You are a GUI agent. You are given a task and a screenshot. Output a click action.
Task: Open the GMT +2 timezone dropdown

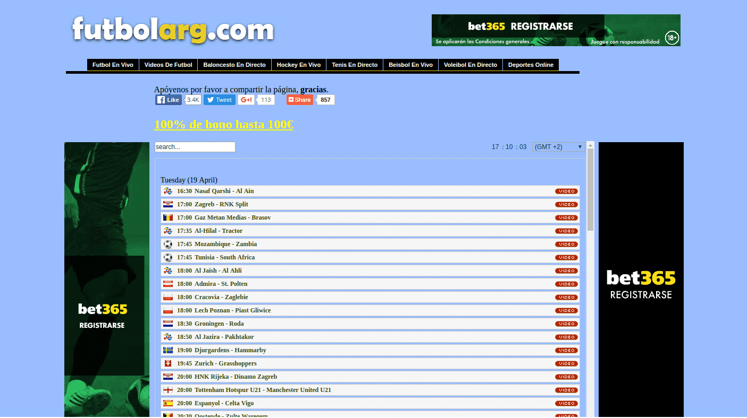point(558,147)
